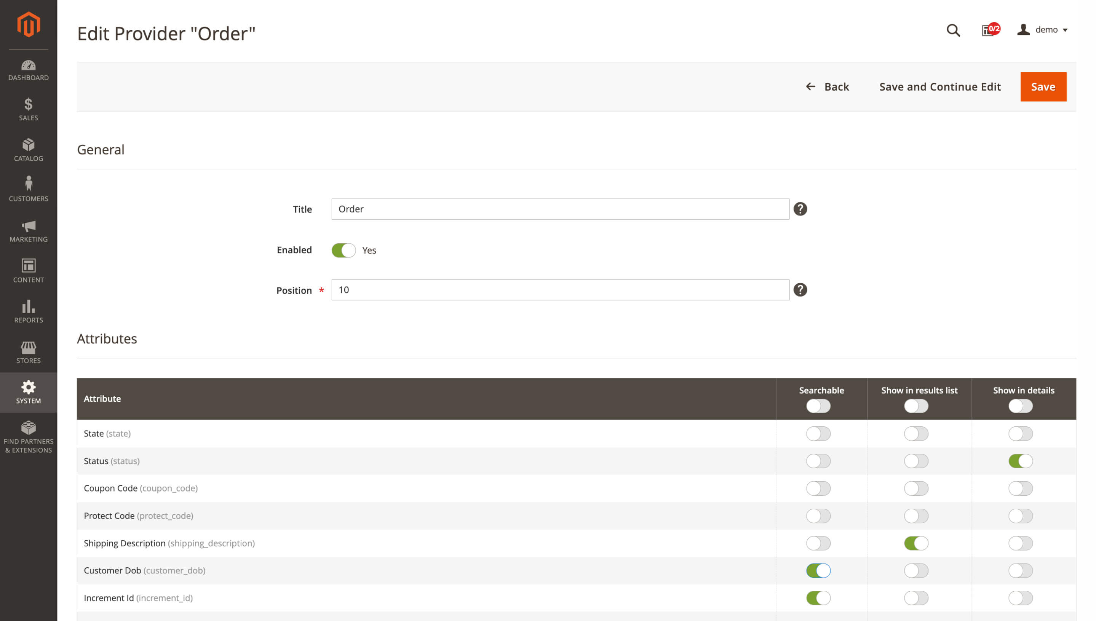Enable Searchable for Status

(818, 461)
